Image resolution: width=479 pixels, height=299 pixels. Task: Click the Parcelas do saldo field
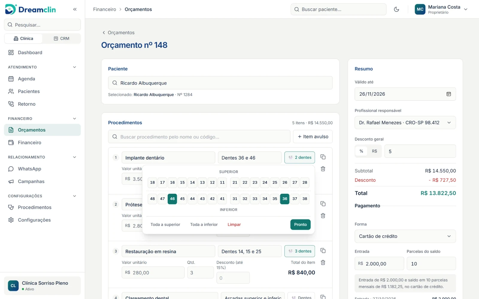[431, 264]
